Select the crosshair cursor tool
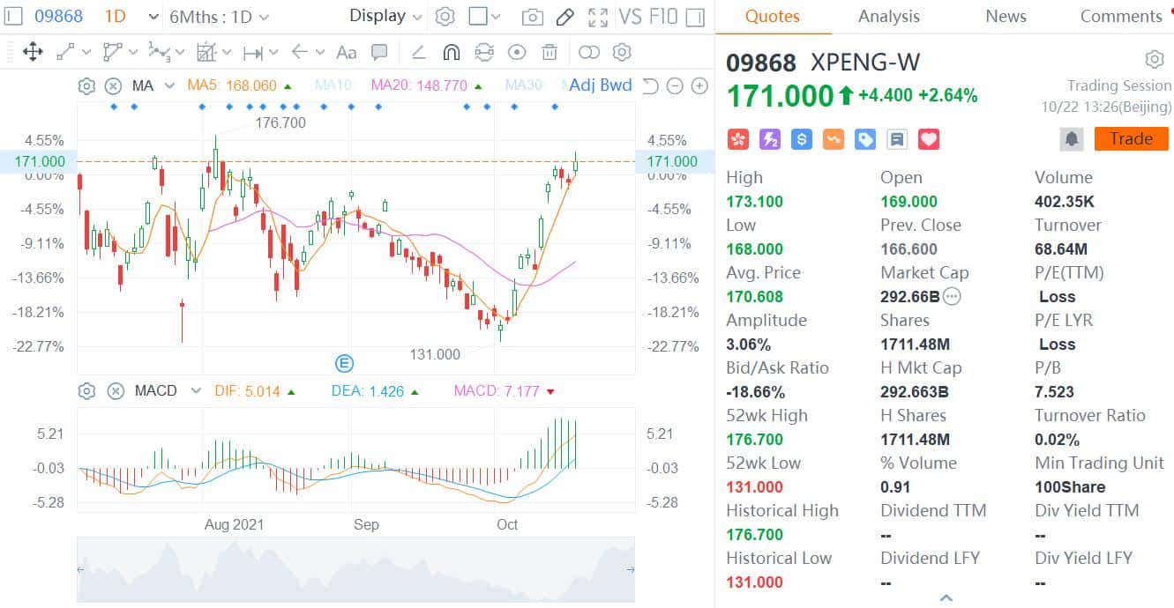The height and width of the screenshot is (608, 1174). (34, 52)
